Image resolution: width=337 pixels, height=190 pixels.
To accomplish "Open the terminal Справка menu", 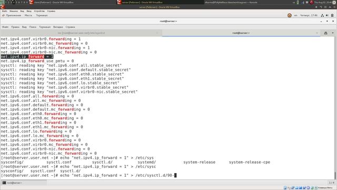I will pyautogui.click(x=70, y=27).
